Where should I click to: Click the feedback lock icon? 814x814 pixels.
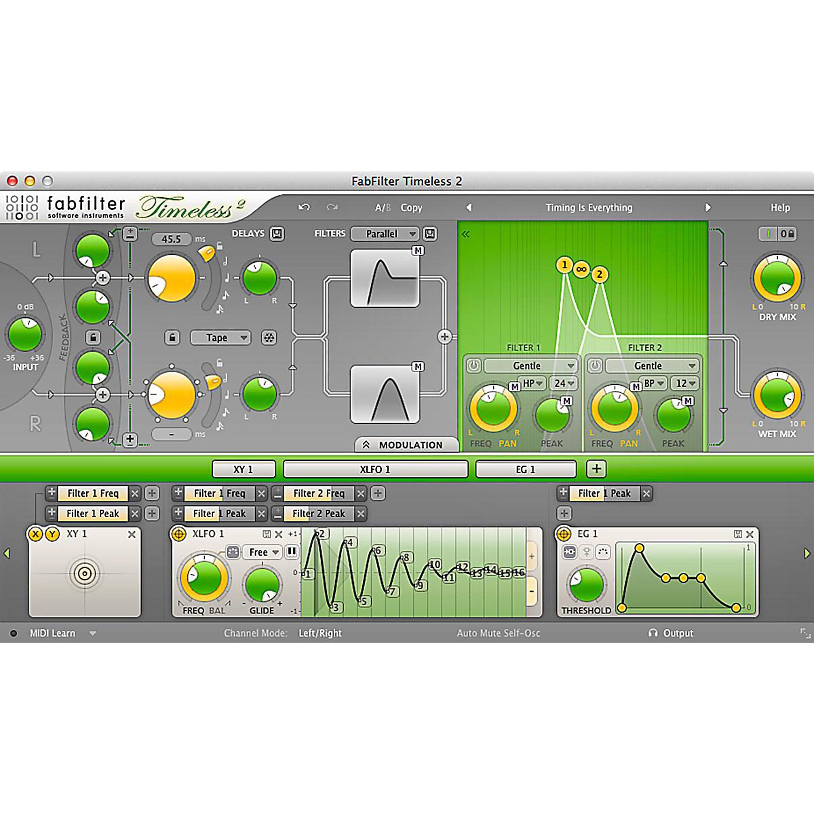point(93,337)
